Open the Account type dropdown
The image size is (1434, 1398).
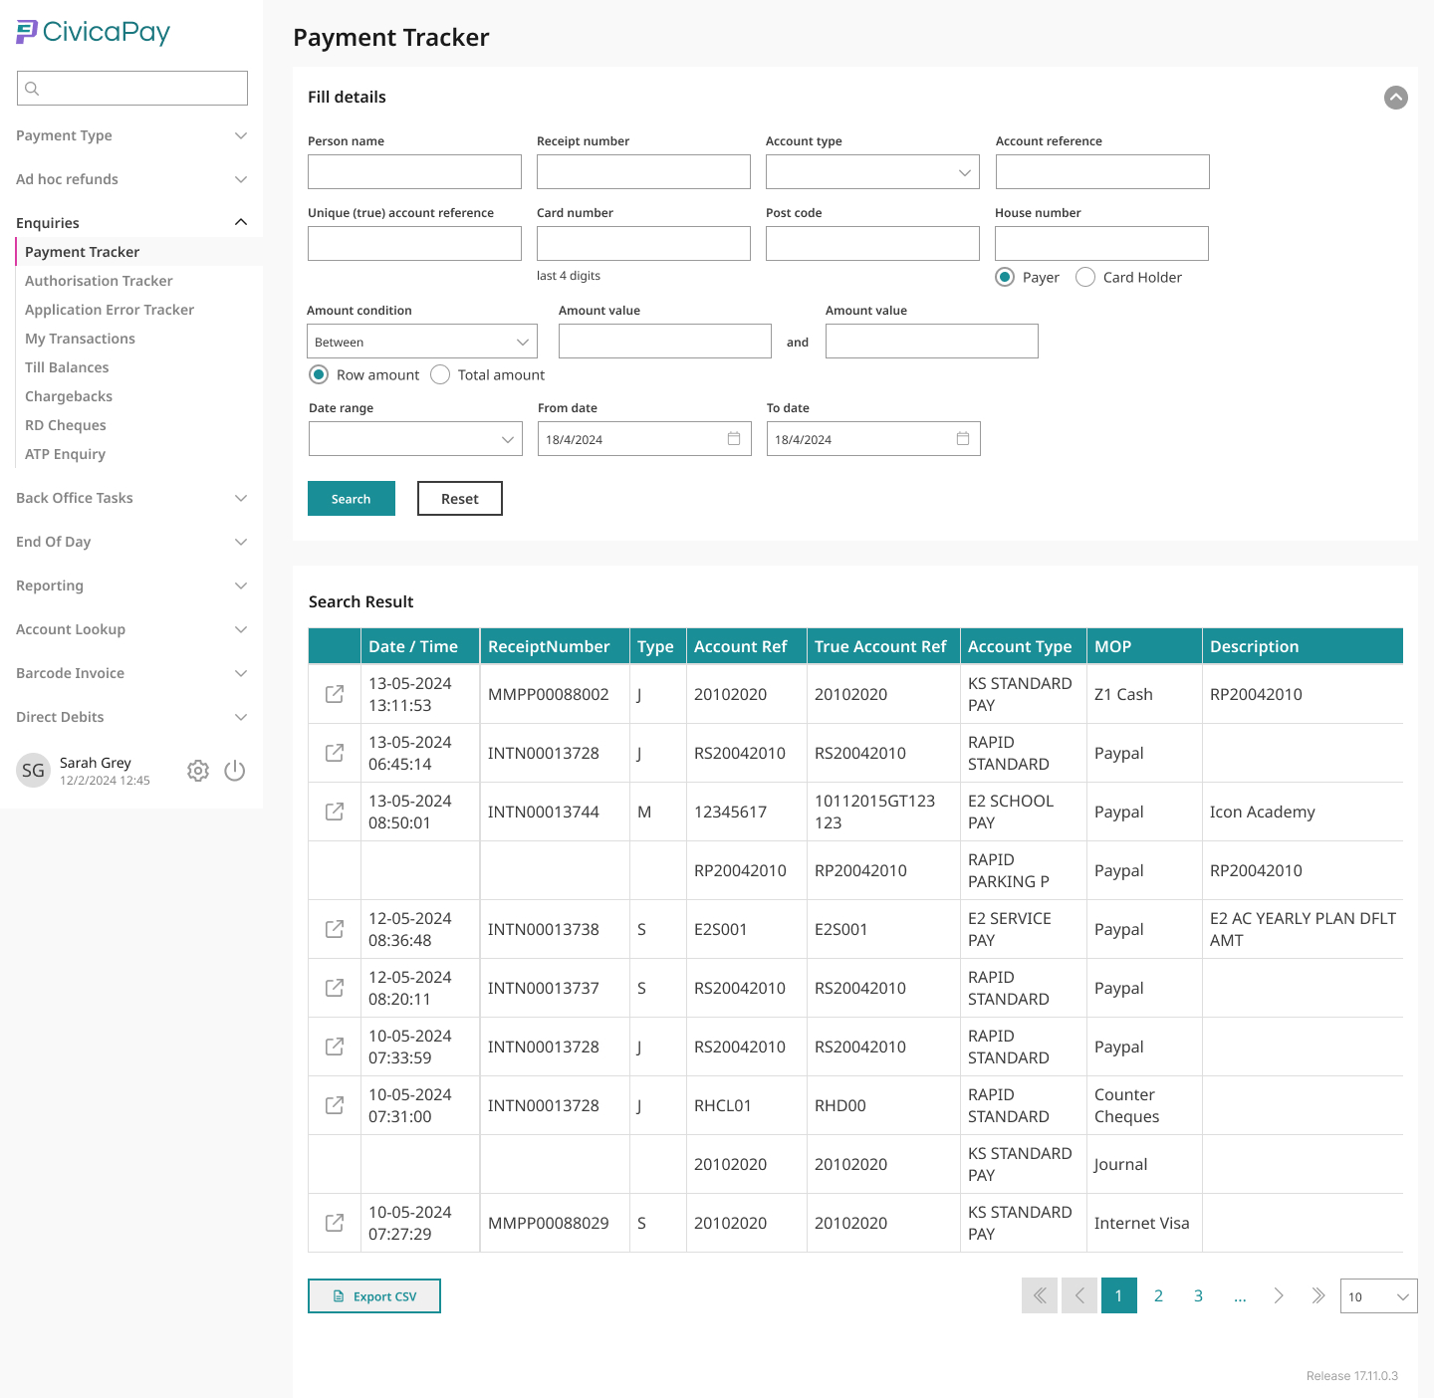(872, 172)
